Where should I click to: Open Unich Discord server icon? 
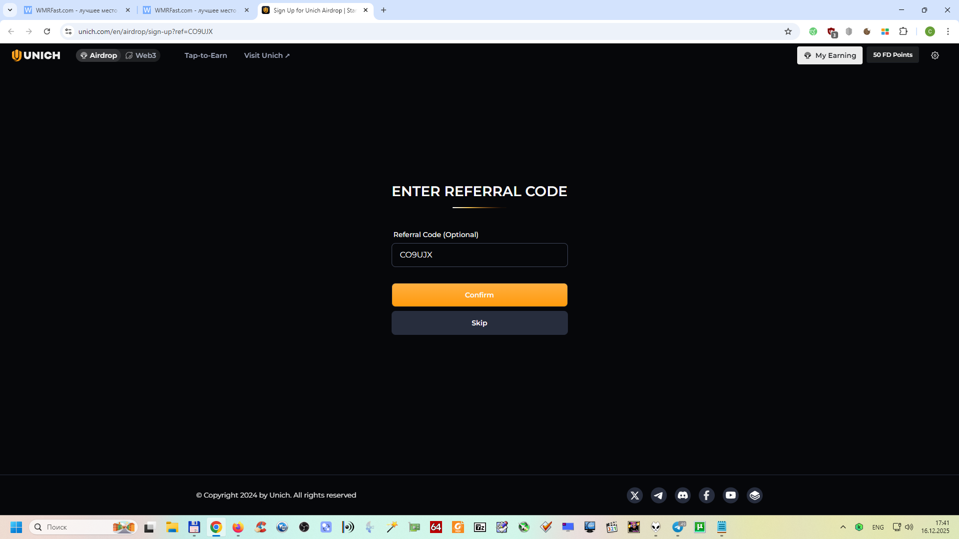[682, 495]
